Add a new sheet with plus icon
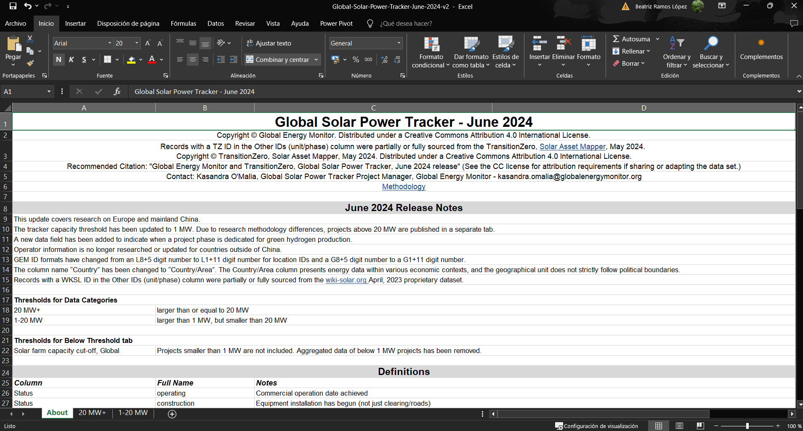Screen dimensions: 803x431 coord(172,414)
